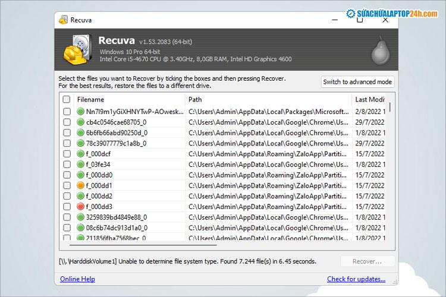
Task: Click green state icon of f_03fe34
Action: (x=80, y=165)
